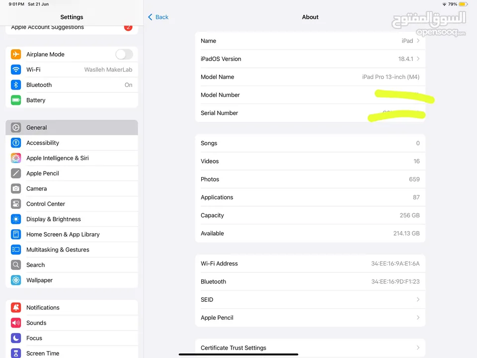Image resolution: width=477 pixels, height=358 pixels.
Task: Open Accessibility settings
Action: pyautogui.click(x=72, y=143)
